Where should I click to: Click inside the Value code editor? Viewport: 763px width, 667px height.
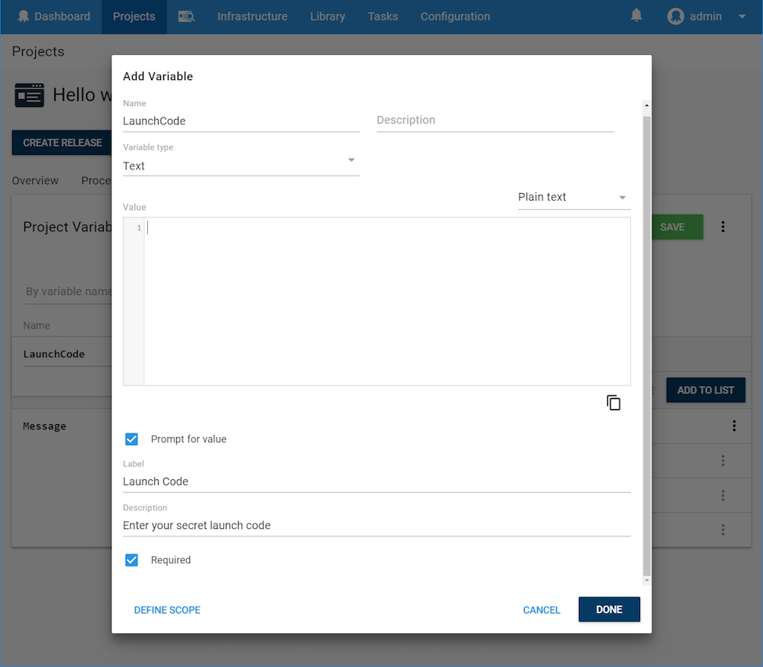pos(387,301)
